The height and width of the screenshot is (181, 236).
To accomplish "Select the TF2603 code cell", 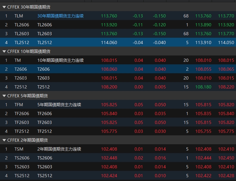I will pos(22,122).
